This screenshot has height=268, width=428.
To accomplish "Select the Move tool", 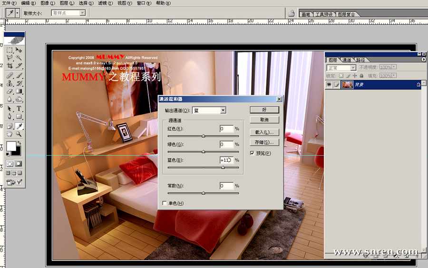I will click(x=19, y=50).
